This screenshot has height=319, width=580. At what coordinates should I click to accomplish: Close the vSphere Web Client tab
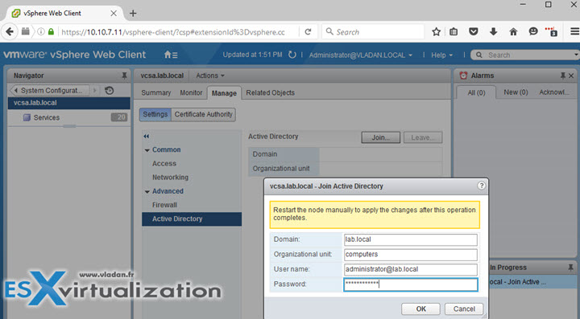click(114, 14)
